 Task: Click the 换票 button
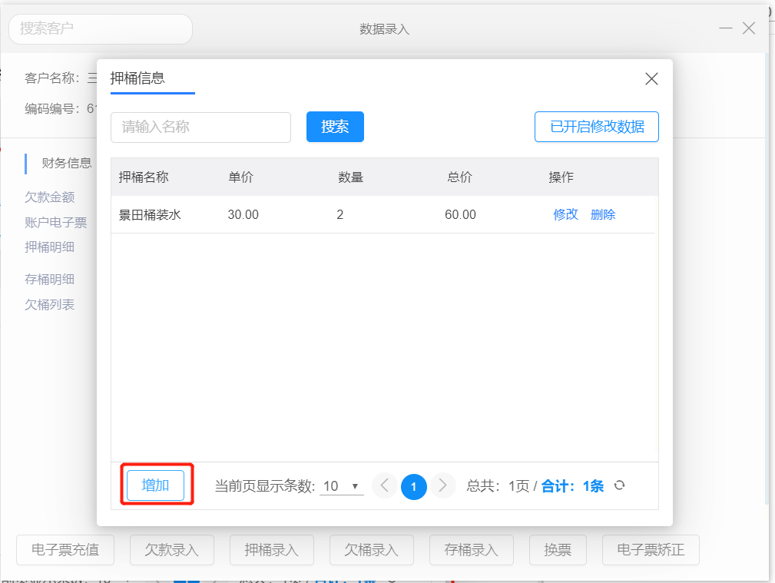pyautogui.click(x=558, y=550)
